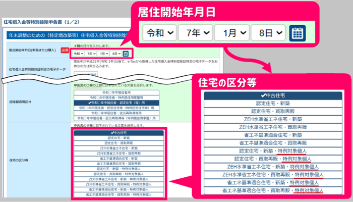Choose 省エネ基準適合住宅・新築・特例対象個人 in the original form list
This screenshot has width=353, height=202.
click(x=119, y=189)
